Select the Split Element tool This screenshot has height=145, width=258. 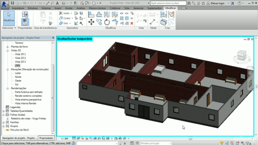(122, 13)
